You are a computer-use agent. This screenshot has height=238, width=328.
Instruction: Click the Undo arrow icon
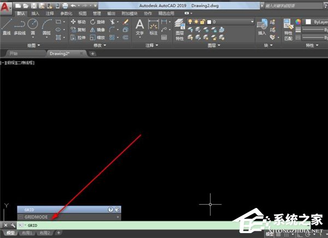73,5
